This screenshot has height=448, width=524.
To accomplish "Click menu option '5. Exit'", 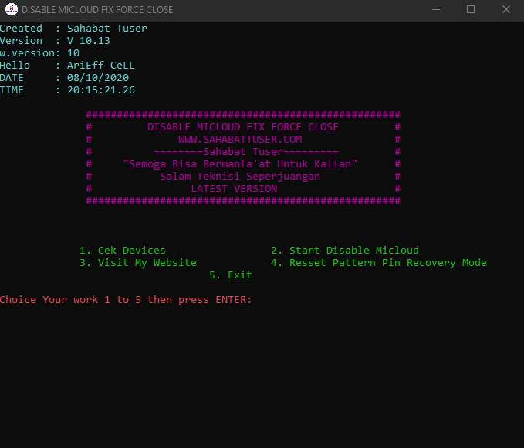I will pyautogui.click(x=231, y=275).
